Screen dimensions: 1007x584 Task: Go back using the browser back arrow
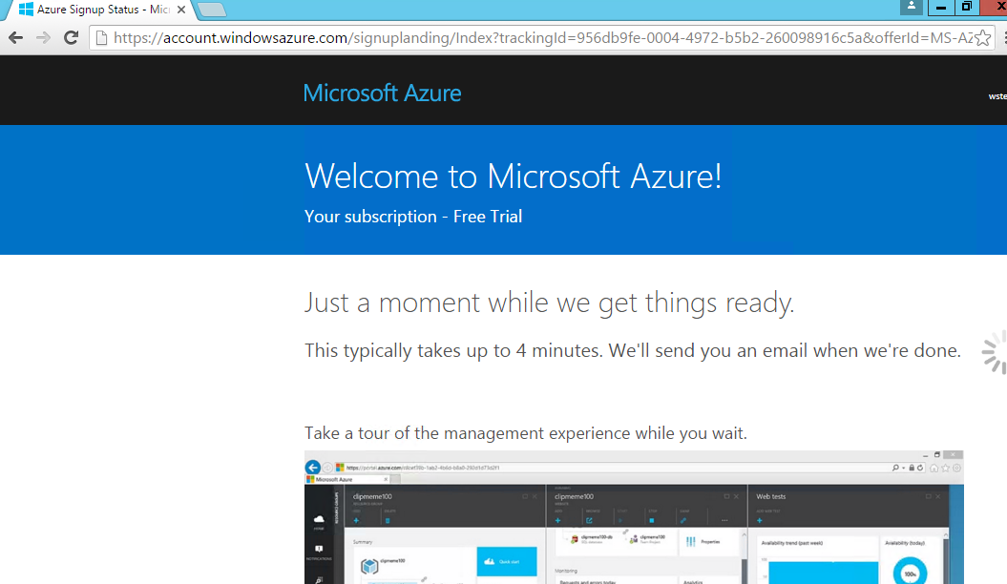(x=16, y=38)
